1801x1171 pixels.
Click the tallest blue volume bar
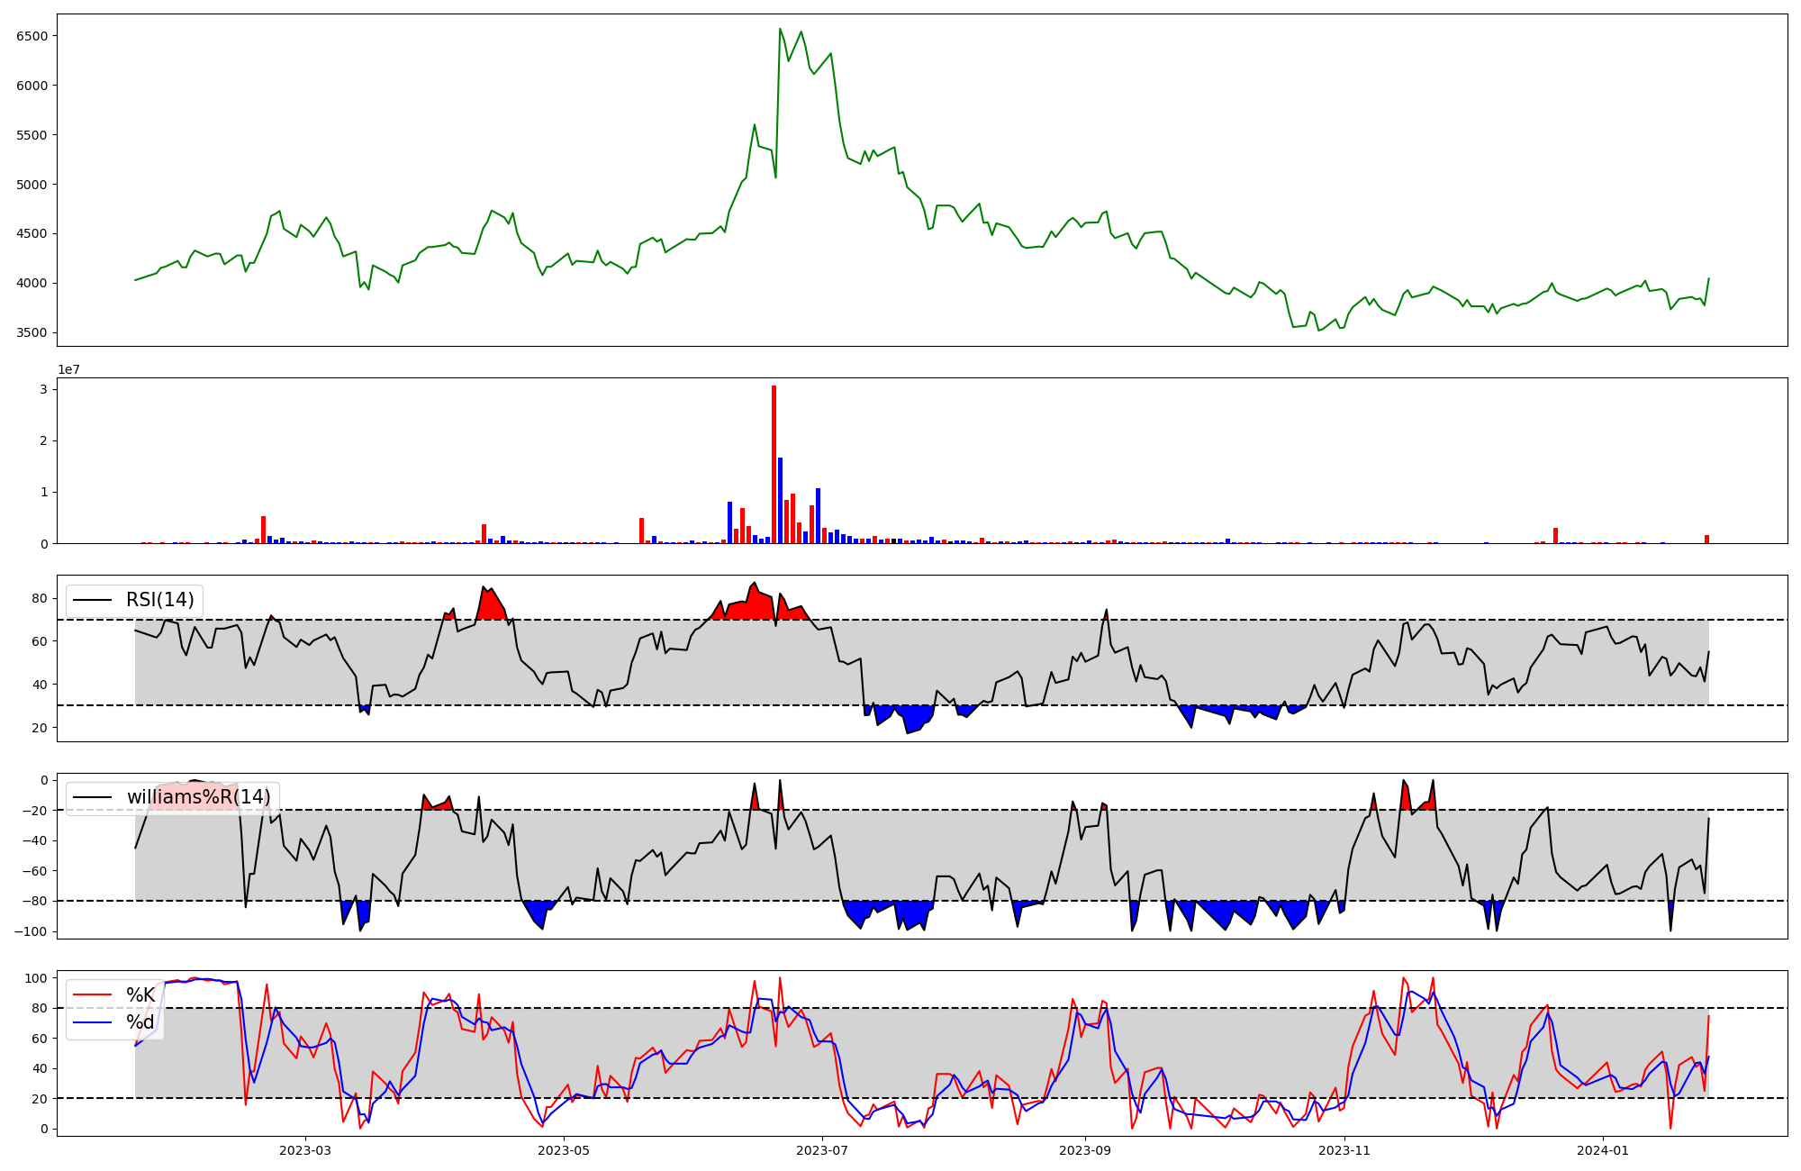click(780, 500)
